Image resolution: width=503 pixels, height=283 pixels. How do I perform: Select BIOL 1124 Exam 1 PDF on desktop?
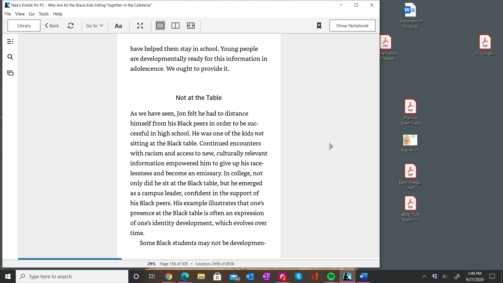[x=410, y=209]
